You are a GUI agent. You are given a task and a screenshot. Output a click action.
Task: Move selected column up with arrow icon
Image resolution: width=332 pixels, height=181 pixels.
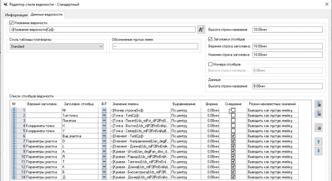[x=319, y=142]
